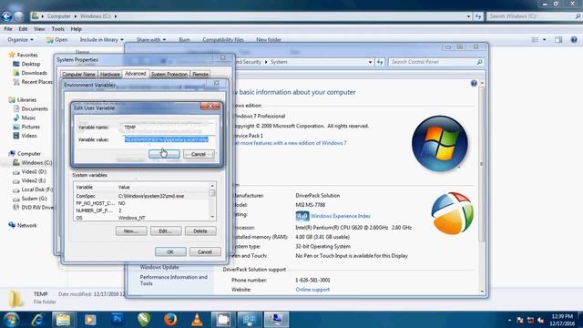The height and width of the screenshot is (328, 583).
Task: Open Windows Experience Index link
Action: [340, 216]
